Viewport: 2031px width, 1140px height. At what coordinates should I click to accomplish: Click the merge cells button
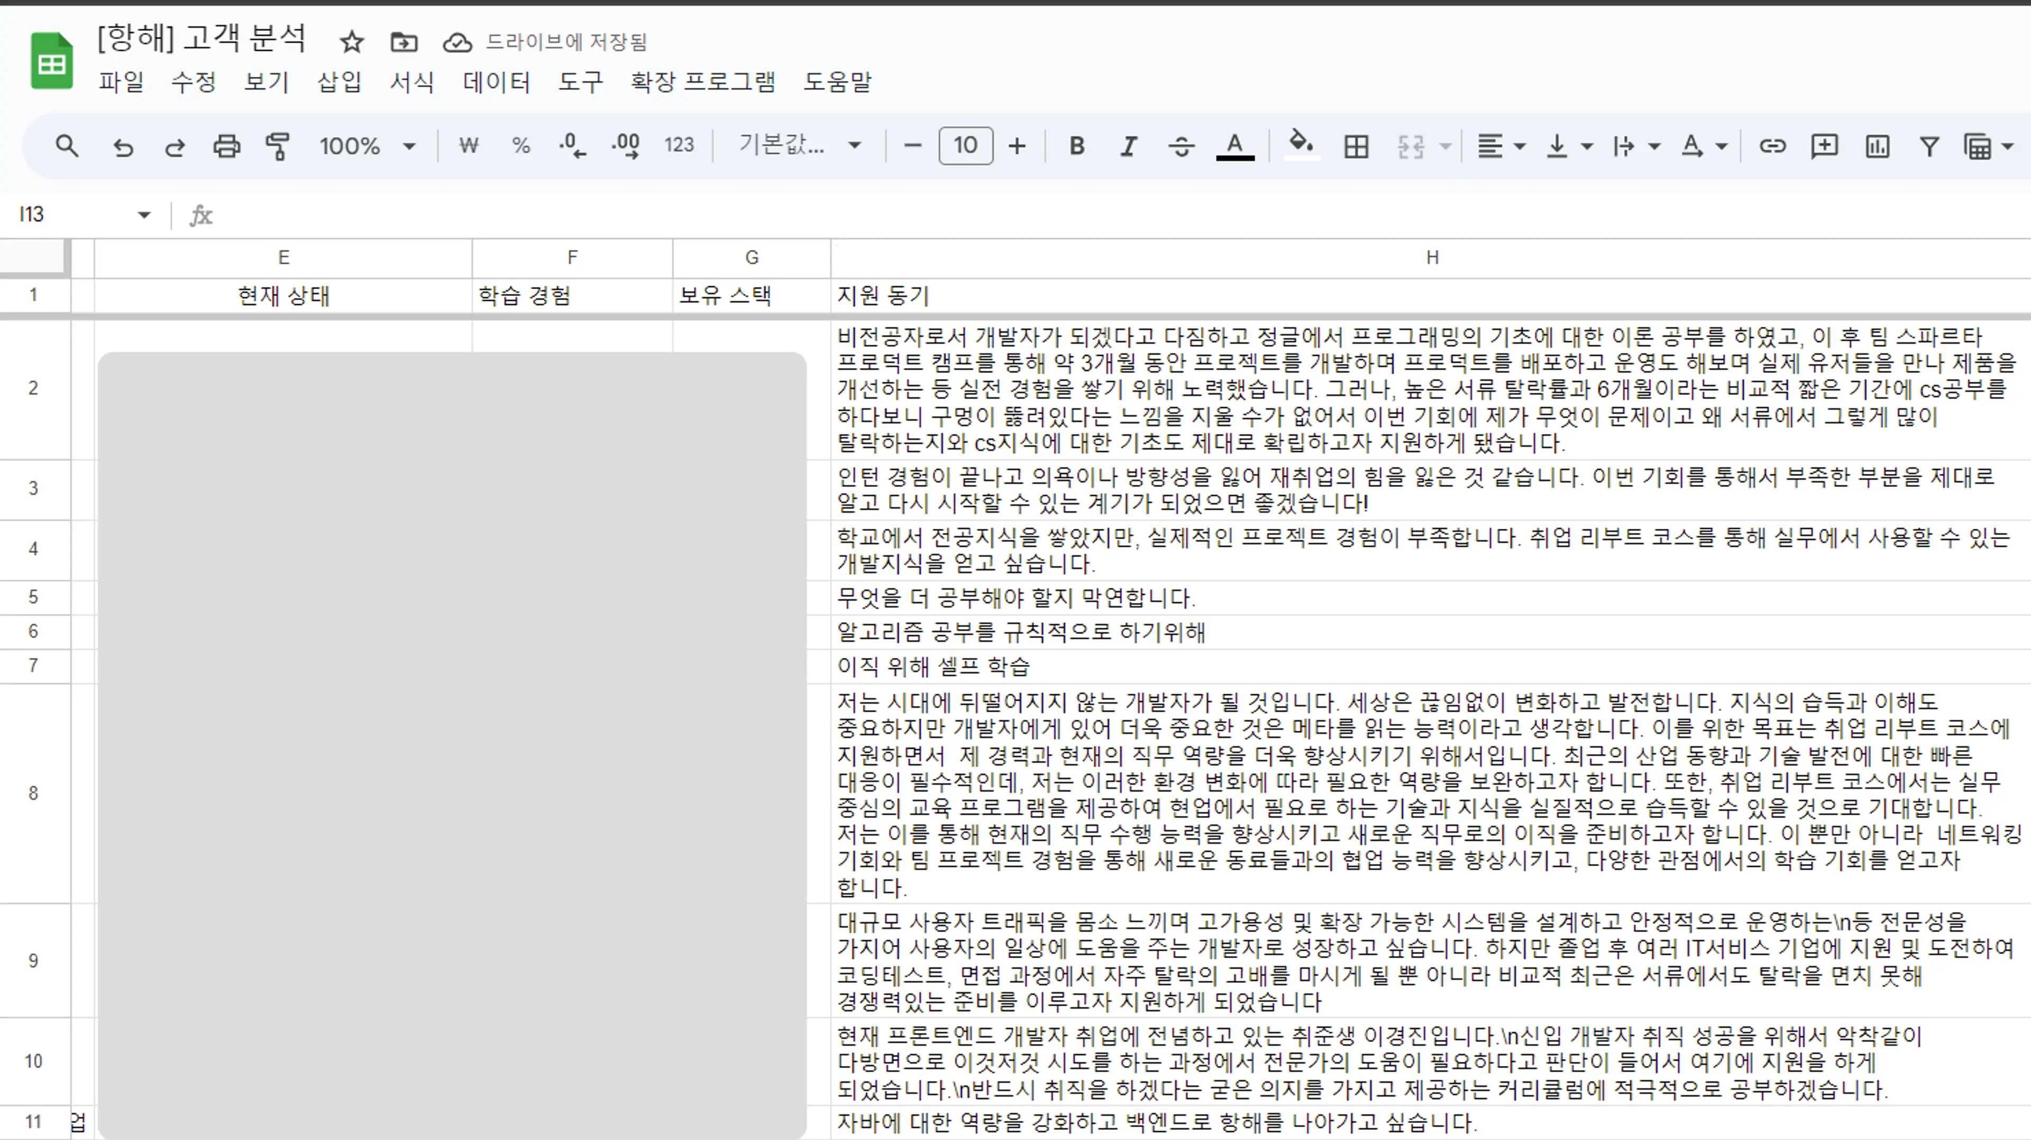point(1411,146)
